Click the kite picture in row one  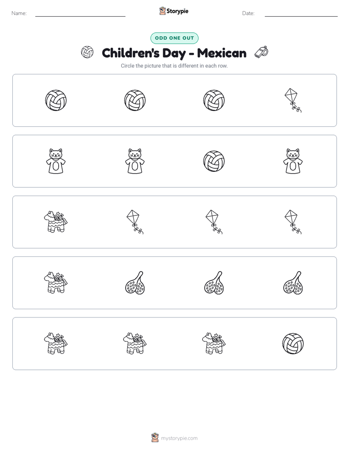click(x=293, y=100)
